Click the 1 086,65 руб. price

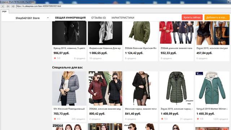(99, 53)
